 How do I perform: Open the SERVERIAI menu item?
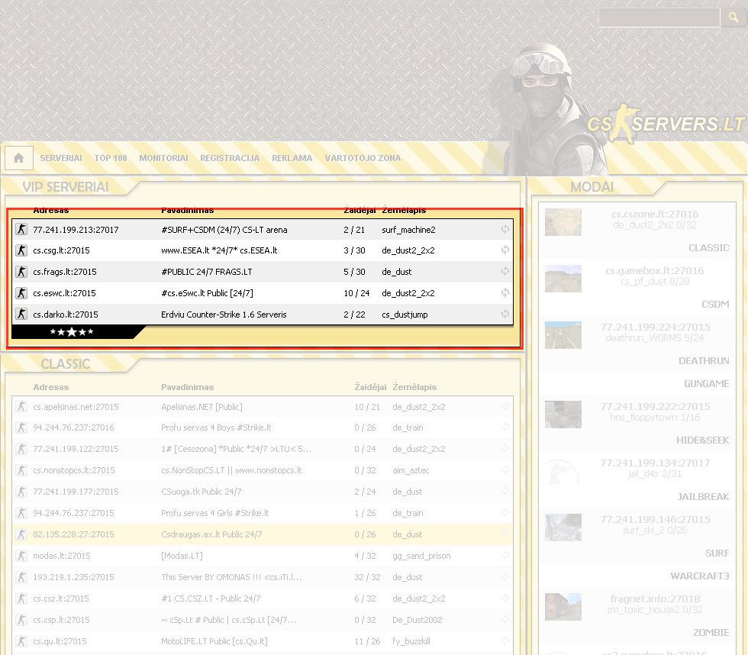[x=61, y=158]
